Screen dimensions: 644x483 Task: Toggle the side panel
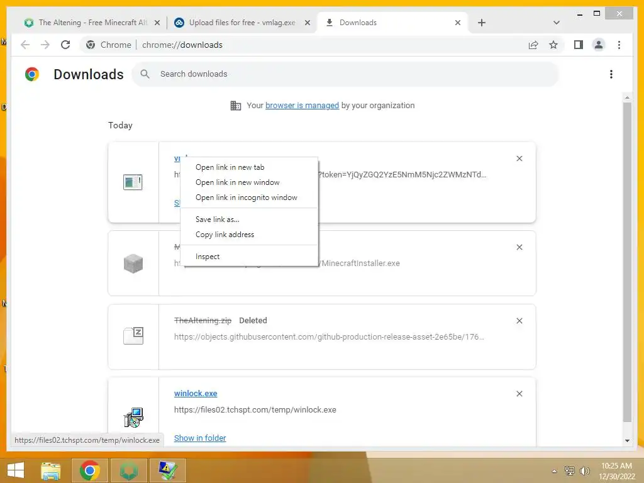(579, 45)
